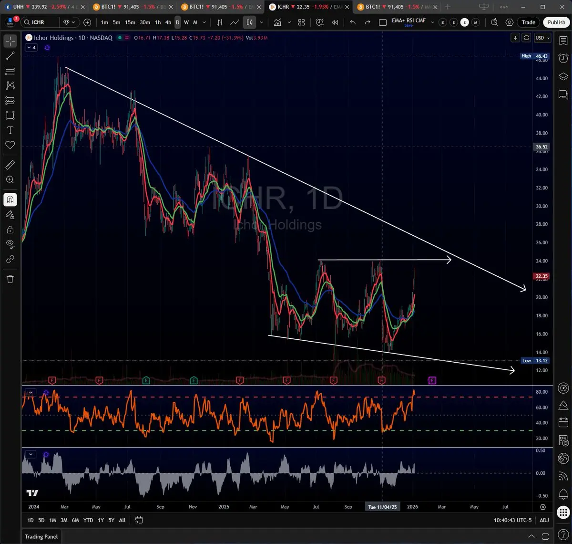Screen dimensions: 572x544
Task: Select the All date range
Action: (x=123, y=520)
